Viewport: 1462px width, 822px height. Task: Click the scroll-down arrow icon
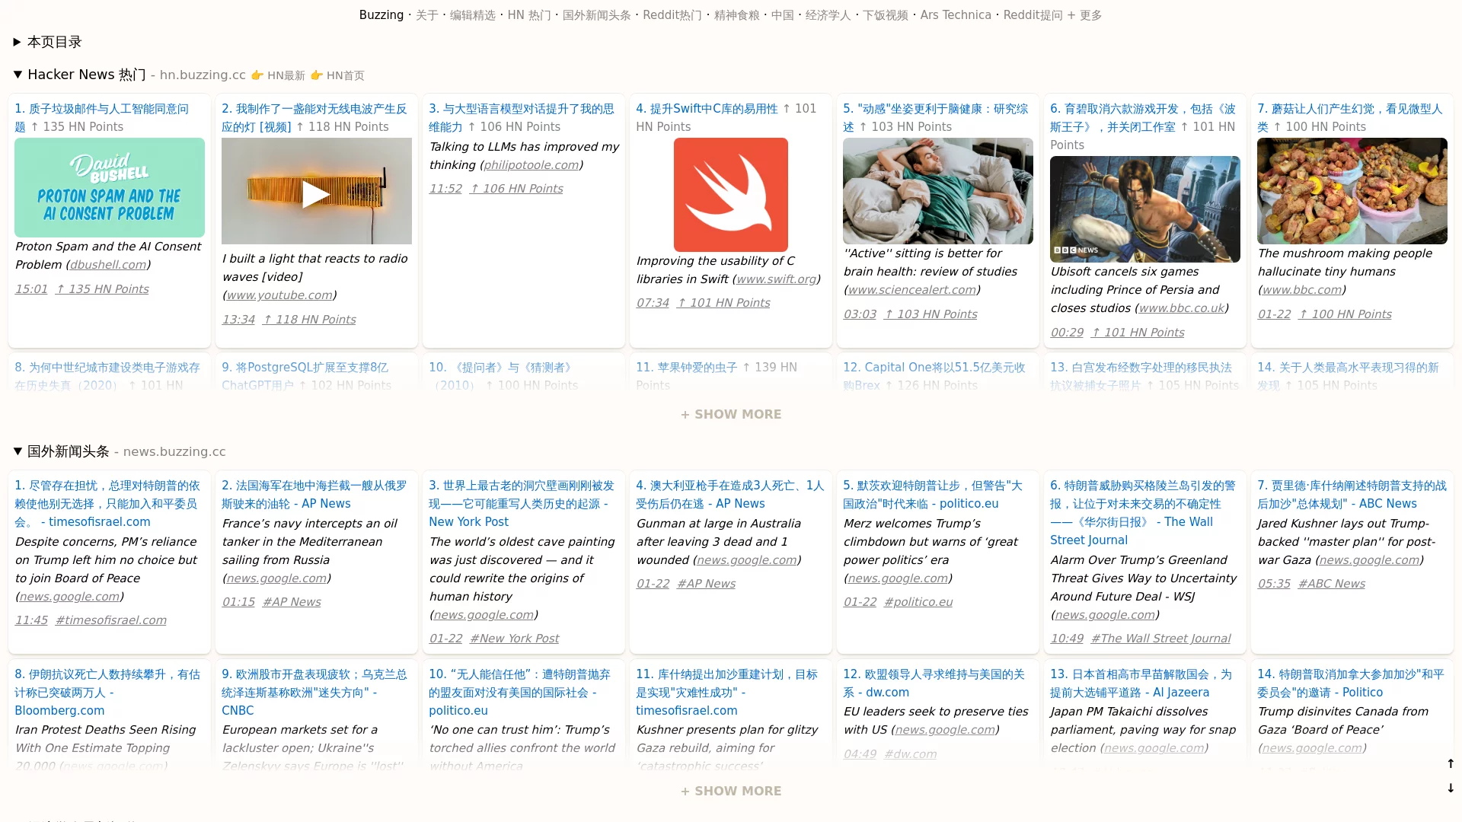[x=1450, y=788]
